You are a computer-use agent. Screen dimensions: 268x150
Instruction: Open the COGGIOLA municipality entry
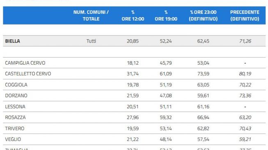pyautogui.click(x=16, y=85)
